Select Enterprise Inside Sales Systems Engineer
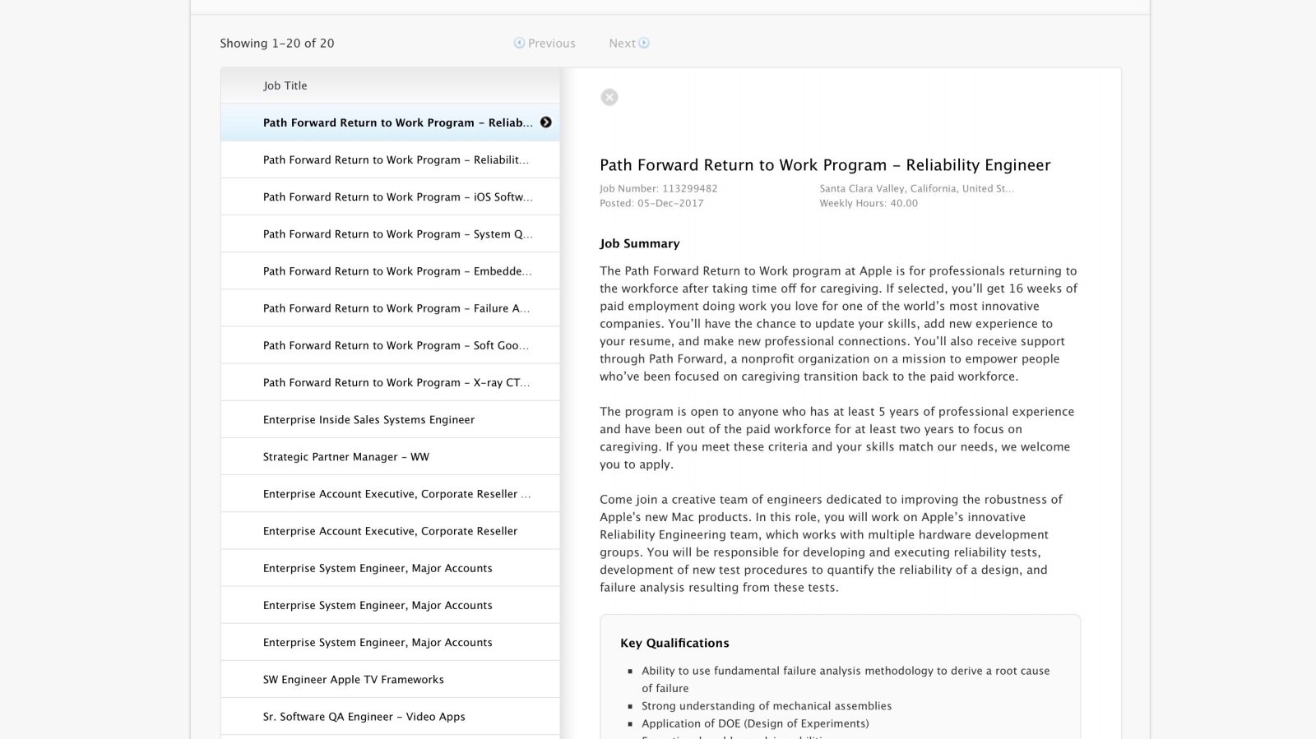1316x739 pixels. 390,419
